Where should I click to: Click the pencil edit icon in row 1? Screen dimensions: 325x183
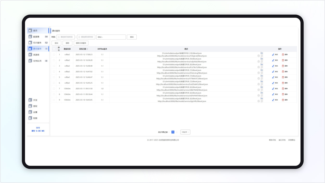coord(273,54)
